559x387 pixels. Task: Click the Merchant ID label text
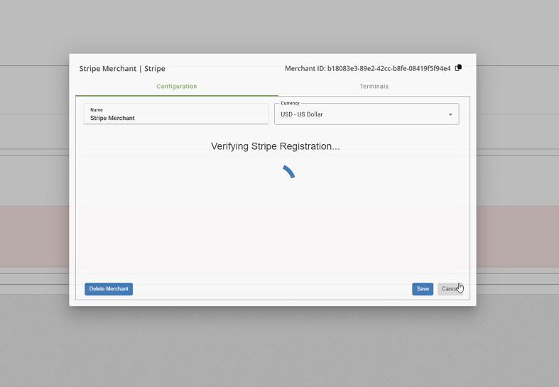[x=305, y=69]
